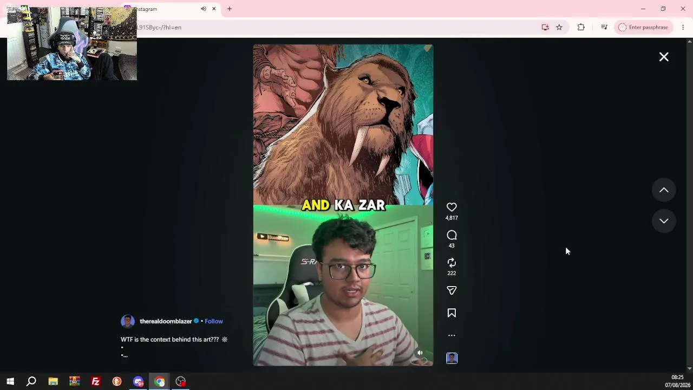Switch to Chrome in the taskbar

click(159, 381)
